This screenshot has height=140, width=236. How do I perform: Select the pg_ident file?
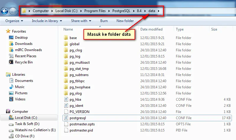coord(76,106)
